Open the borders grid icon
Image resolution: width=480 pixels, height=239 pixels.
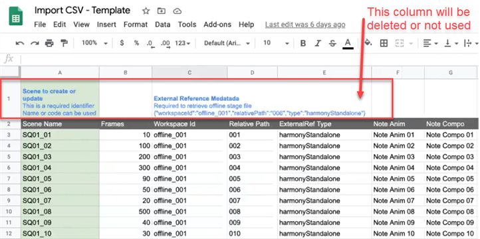click(384, 43)
